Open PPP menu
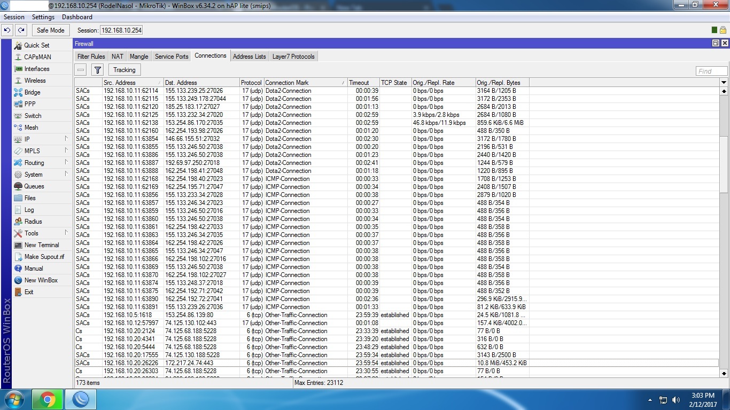 (x=30, y=104)
